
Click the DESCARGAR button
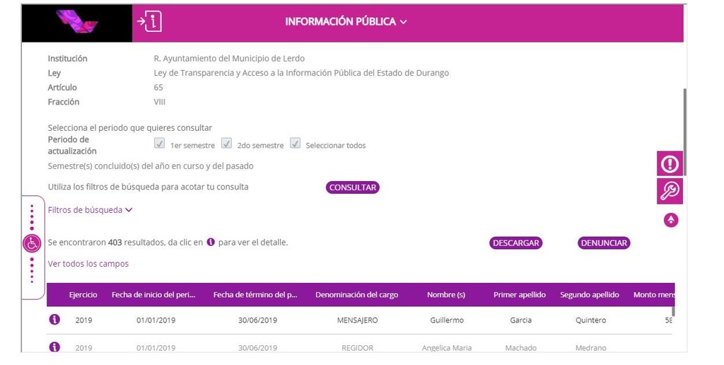point(515,243)
